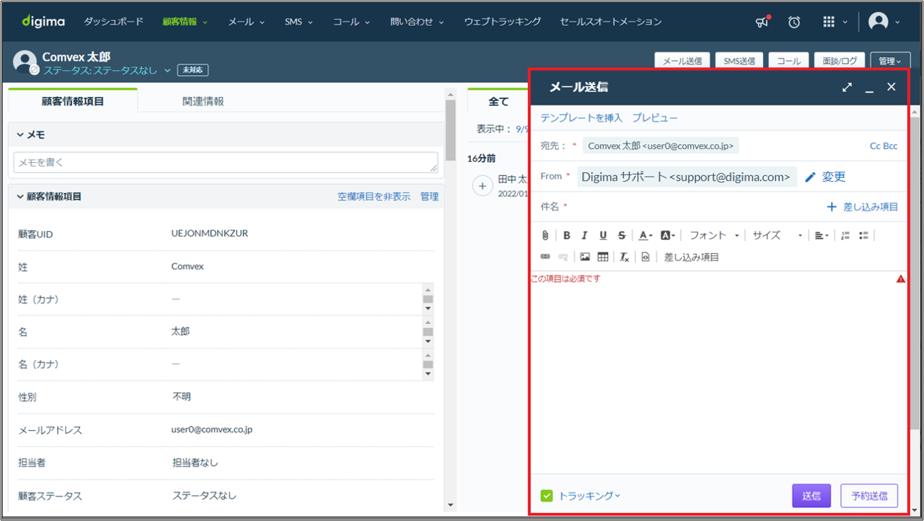The width and height of the screenshot is (924, 521).
Task: Open the text alignment dropdown
Action: (821, 236)
